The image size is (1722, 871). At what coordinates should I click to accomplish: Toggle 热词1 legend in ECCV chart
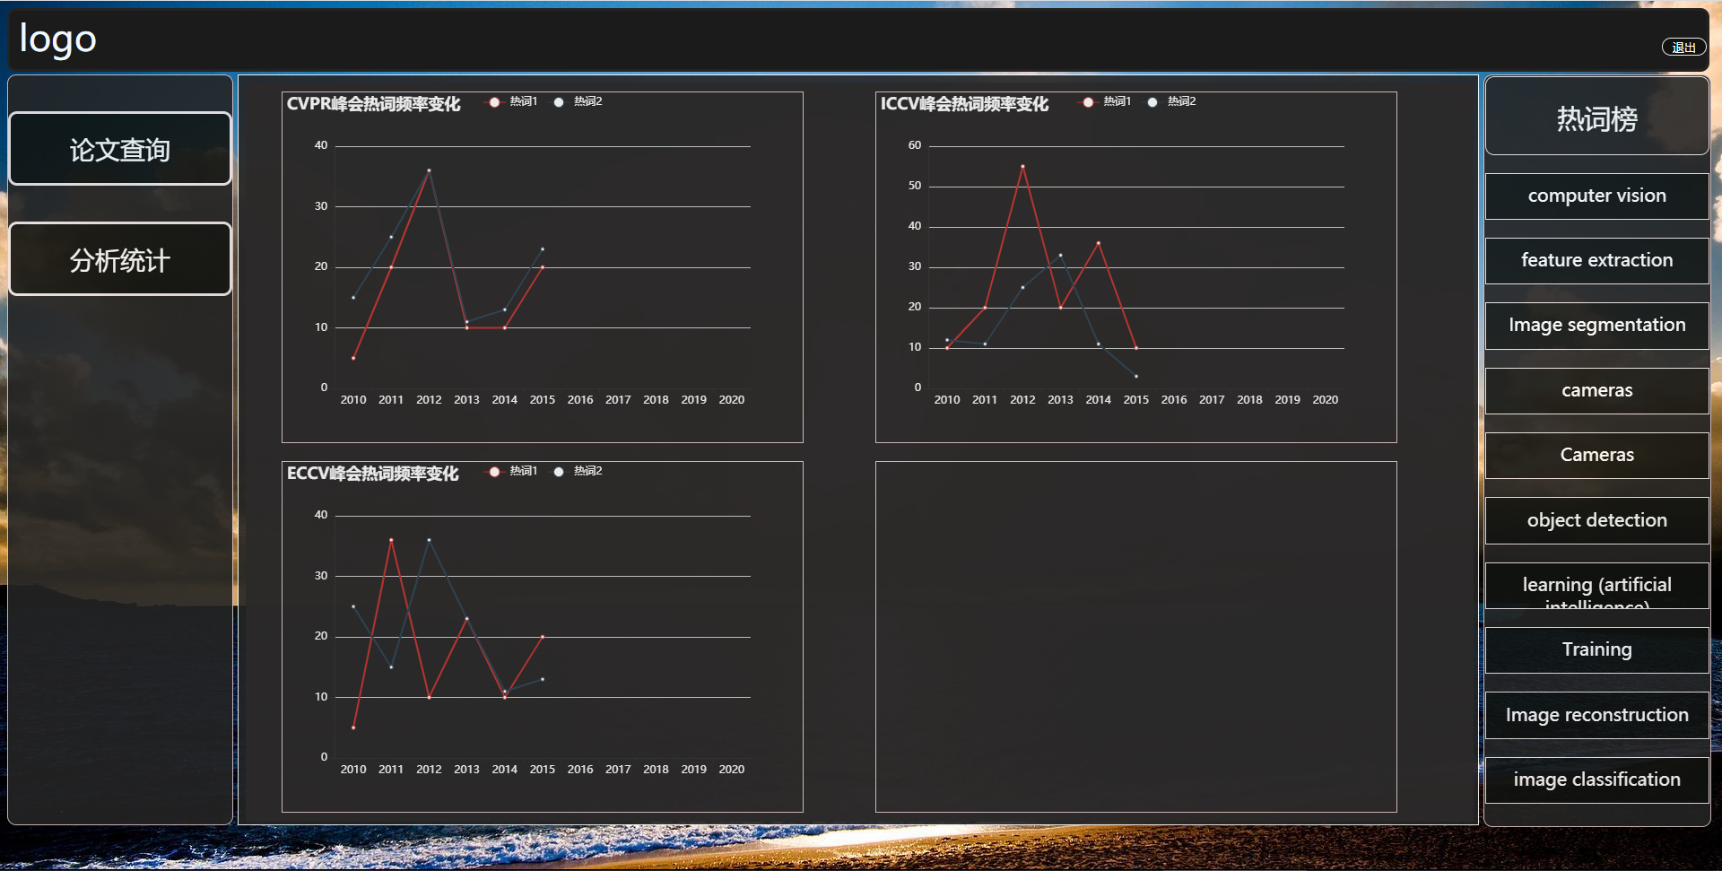(512, 471)
